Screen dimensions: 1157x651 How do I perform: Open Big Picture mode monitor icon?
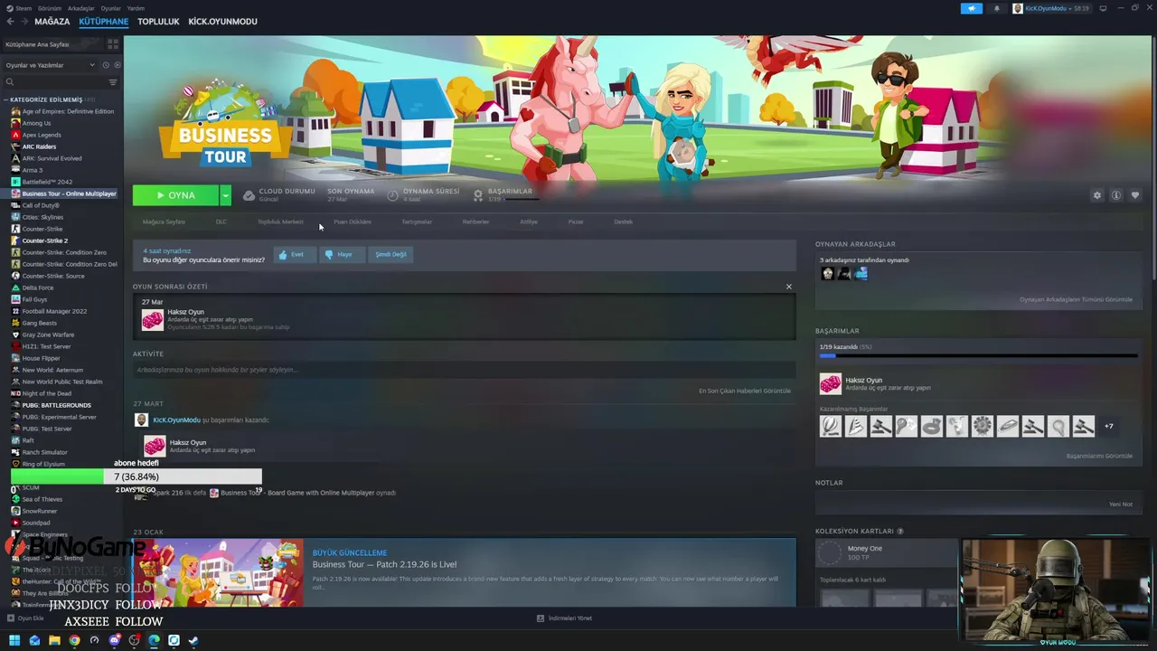click(x=1104, y=8)
